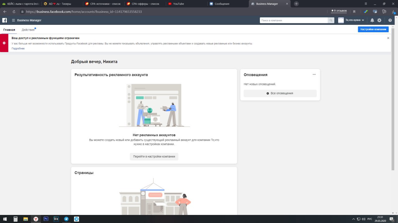Viewport: 398px width, 223px height.
Task: Switch to the YouTube browser tab
Action: [187, 4]
